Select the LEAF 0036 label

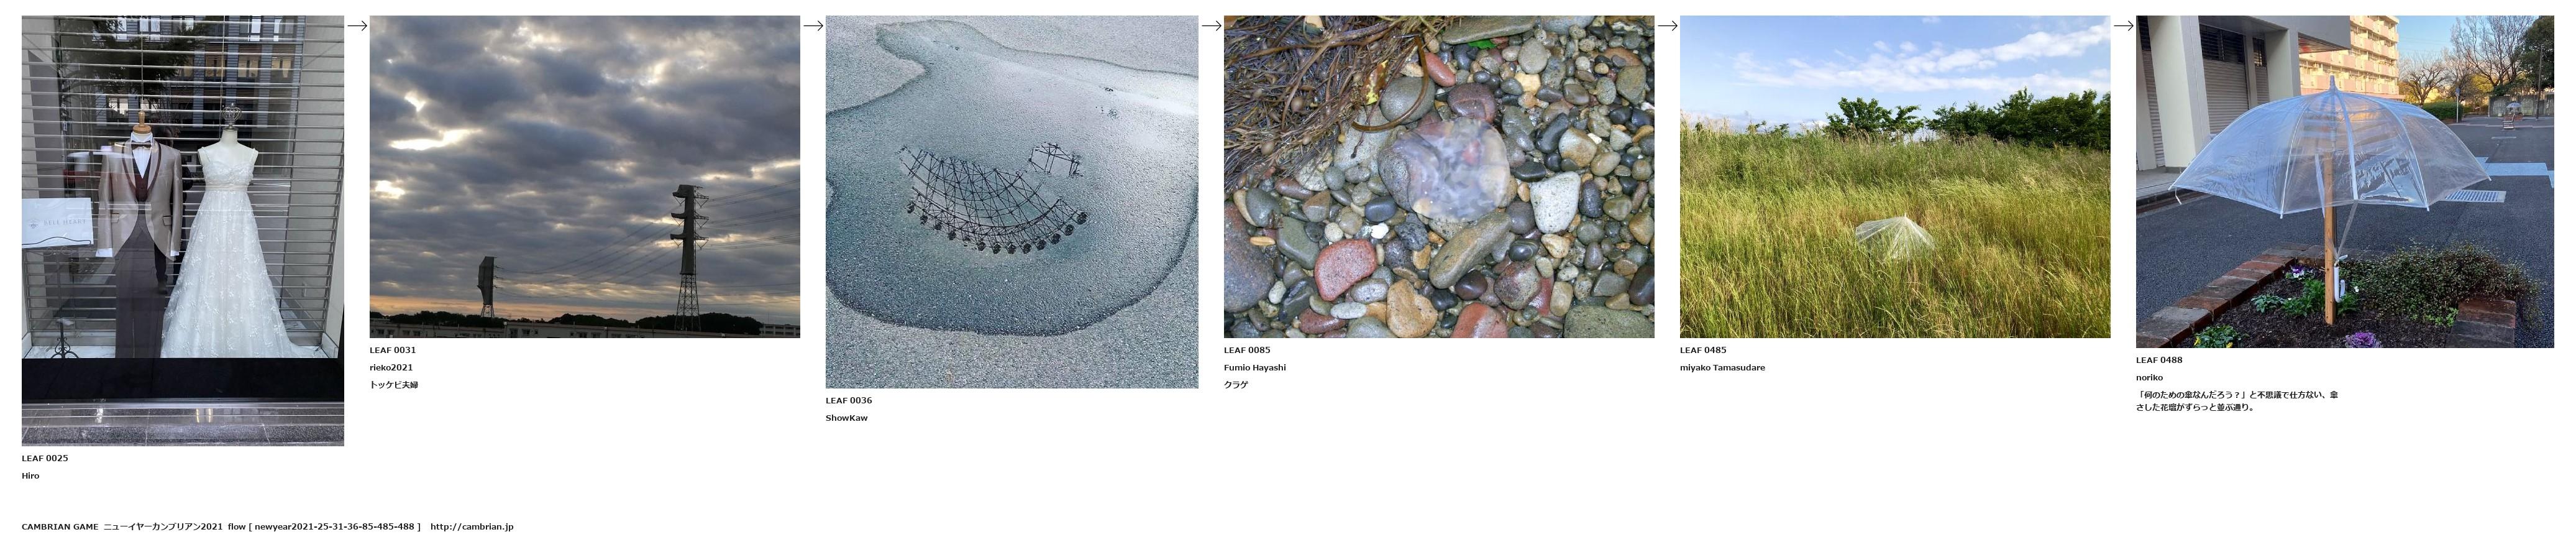(x=849, y=400)
